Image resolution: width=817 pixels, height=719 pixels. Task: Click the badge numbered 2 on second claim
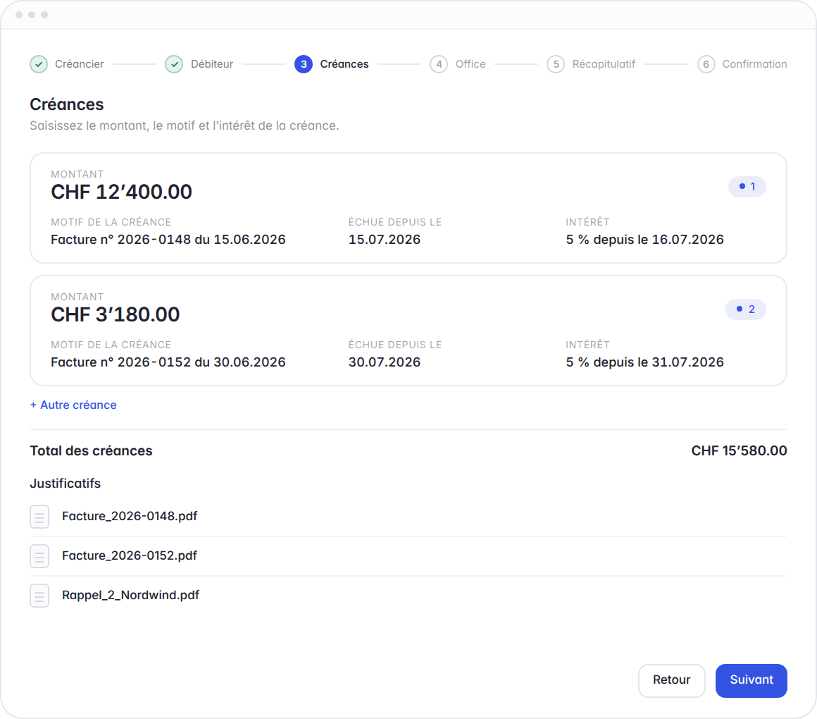coord(746,309)
